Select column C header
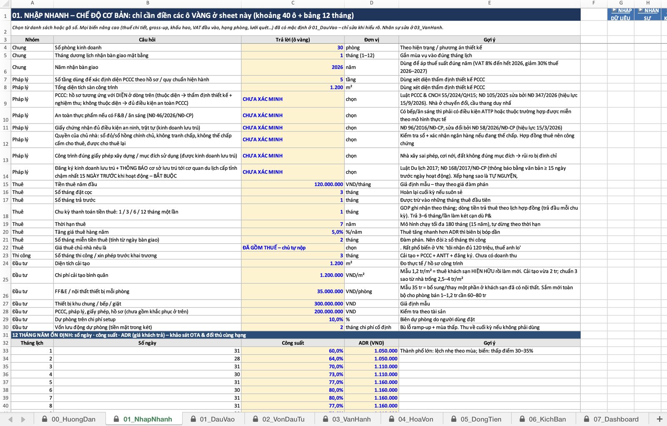 pyautogui.click(x=293, y=3)
